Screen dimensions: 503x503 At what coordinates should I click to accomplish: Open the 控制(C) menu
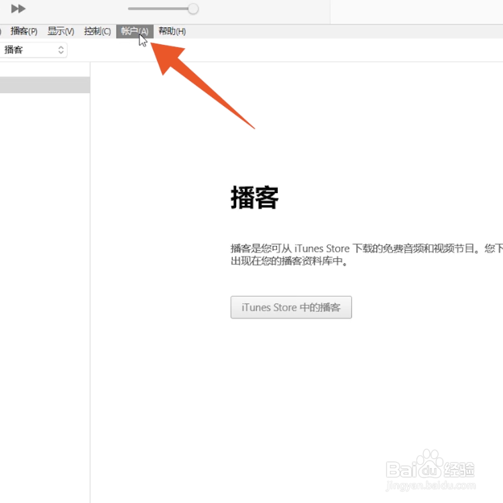[97, 32]
